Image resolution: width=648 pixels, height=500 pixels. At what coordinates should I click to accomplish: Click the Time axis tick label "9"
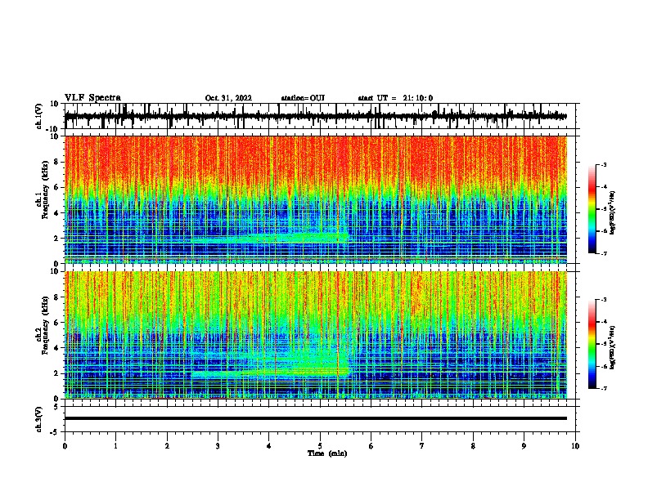tap(524, 446)
